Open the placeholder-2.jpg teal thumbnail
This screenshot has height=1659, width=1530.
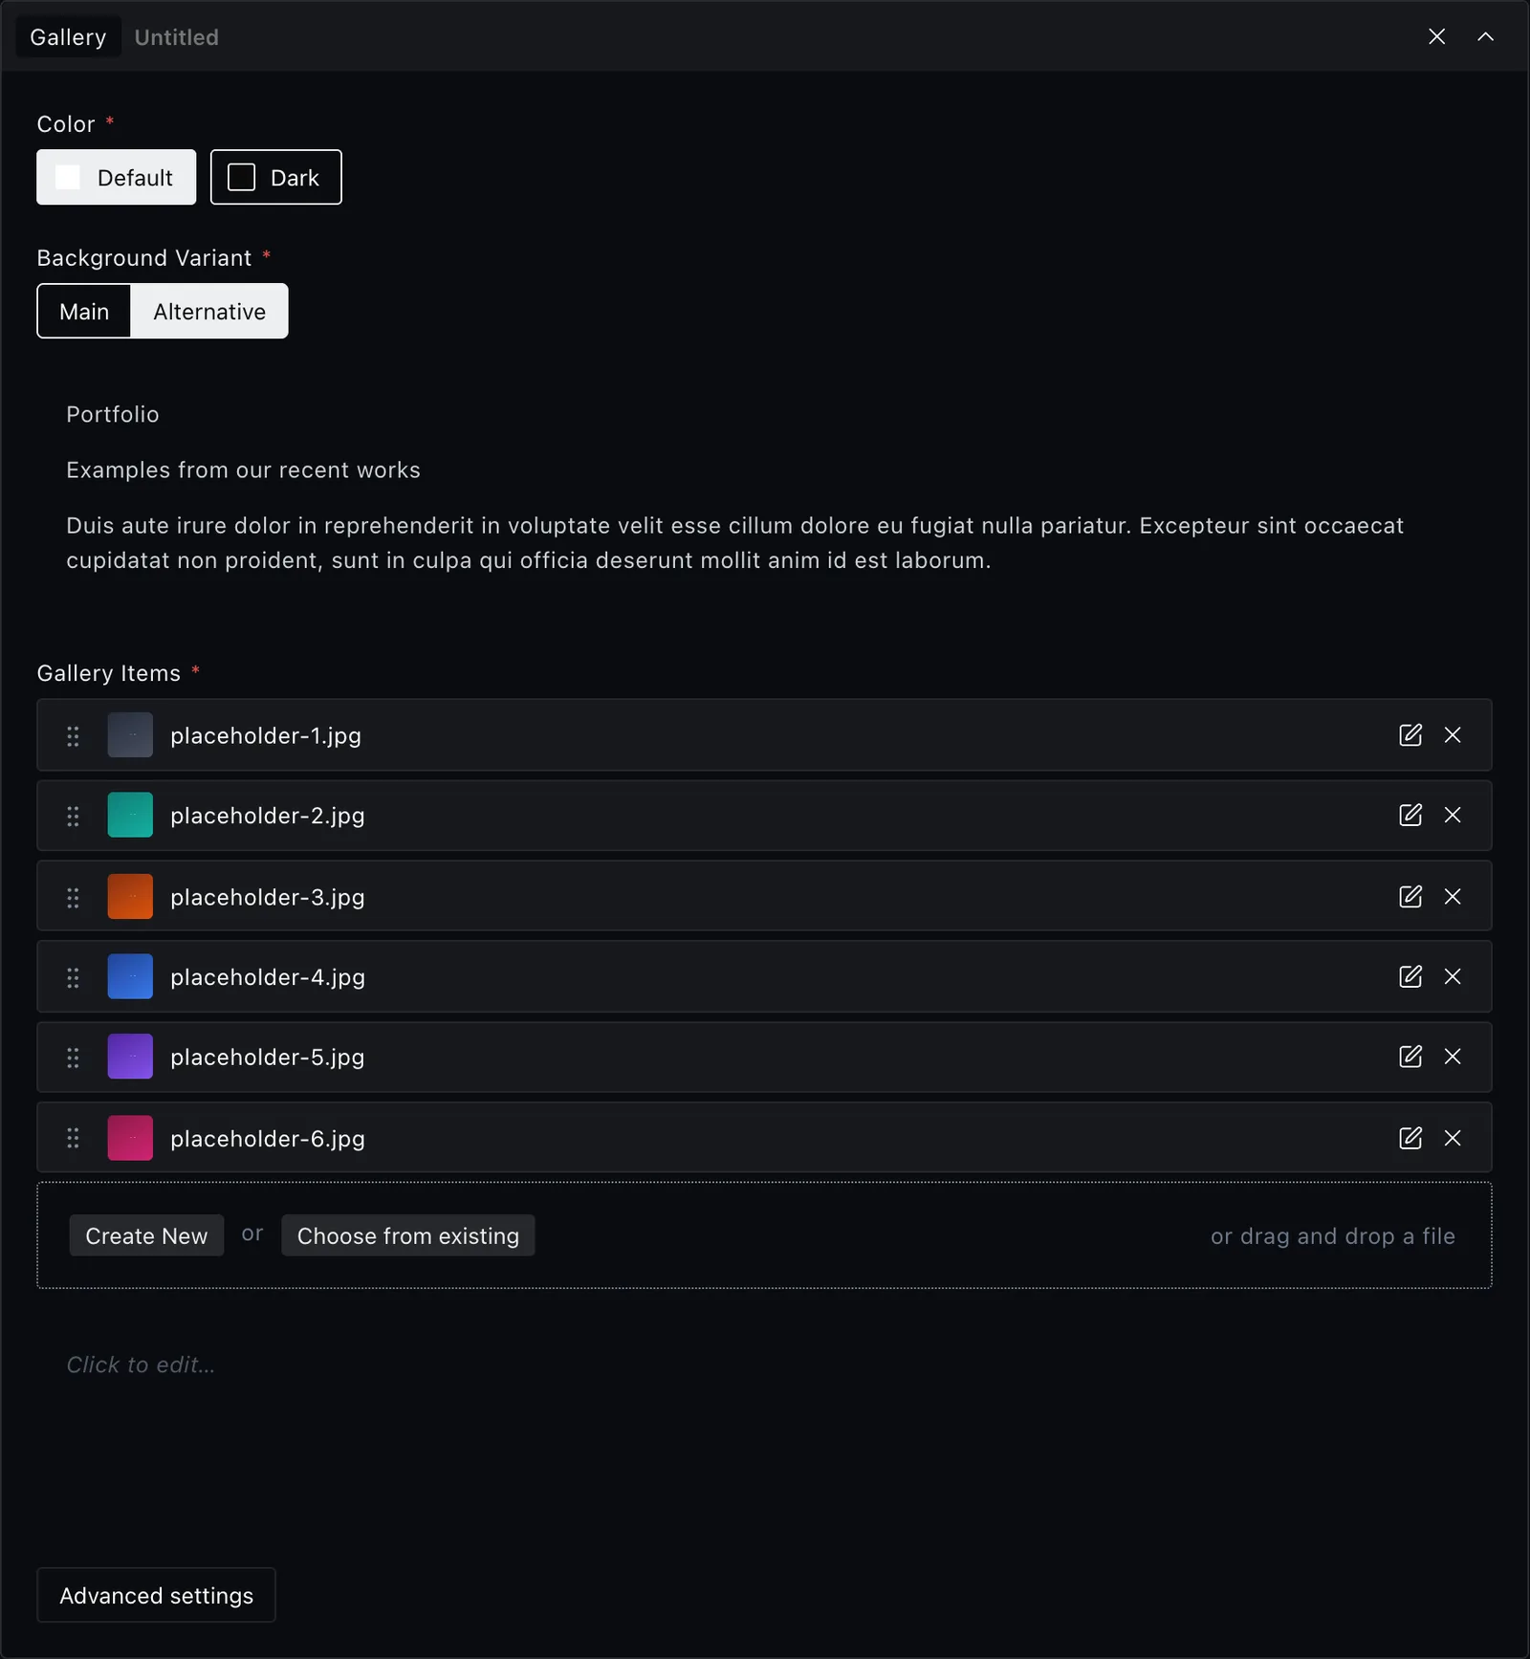(x=130, y=816)
